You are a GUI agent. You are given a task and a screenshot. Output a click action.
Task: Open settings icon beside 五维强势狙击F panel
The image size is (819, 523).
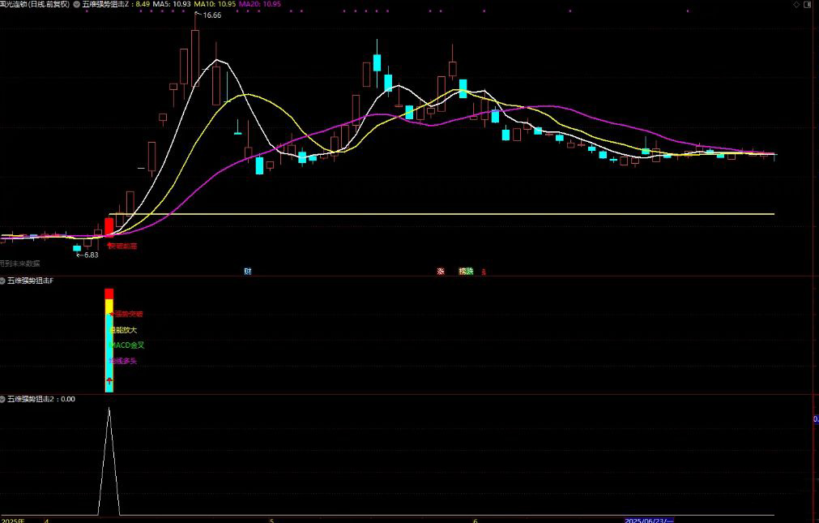point(2,280)
